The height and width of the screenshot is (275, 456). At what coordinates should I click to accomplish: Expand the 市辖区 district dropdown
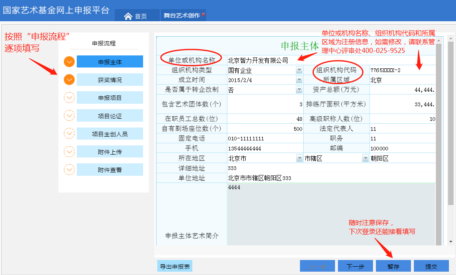tap(365, 158)
